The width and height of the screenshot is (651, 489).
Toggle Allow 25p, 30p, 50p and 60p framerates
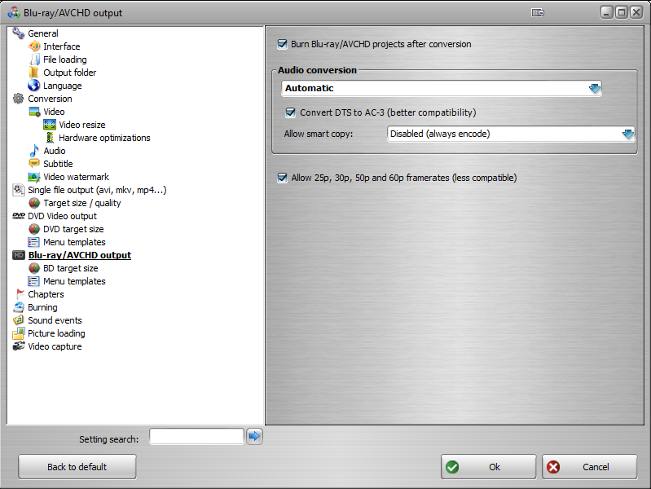282,178
